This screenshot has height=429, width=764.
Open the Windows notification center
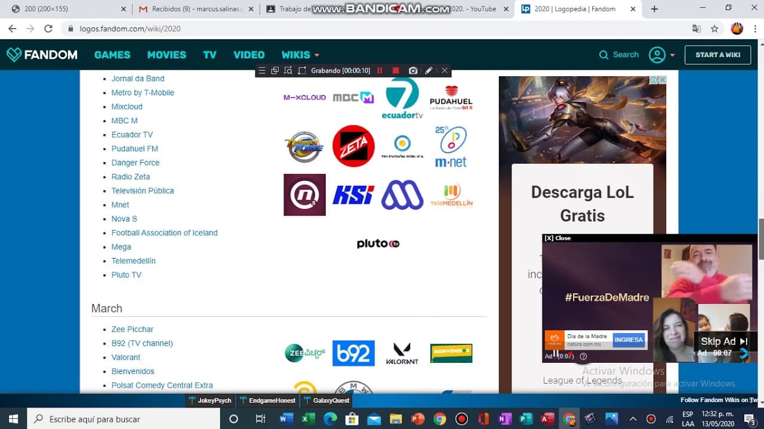pyautogui.click(x=750, y=419)
